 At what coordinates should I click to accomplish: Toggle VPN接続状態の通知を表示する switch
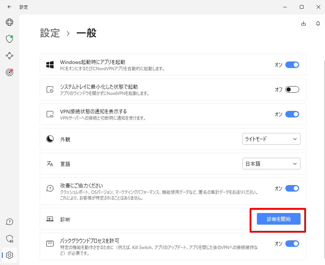(x=292, y=114)
